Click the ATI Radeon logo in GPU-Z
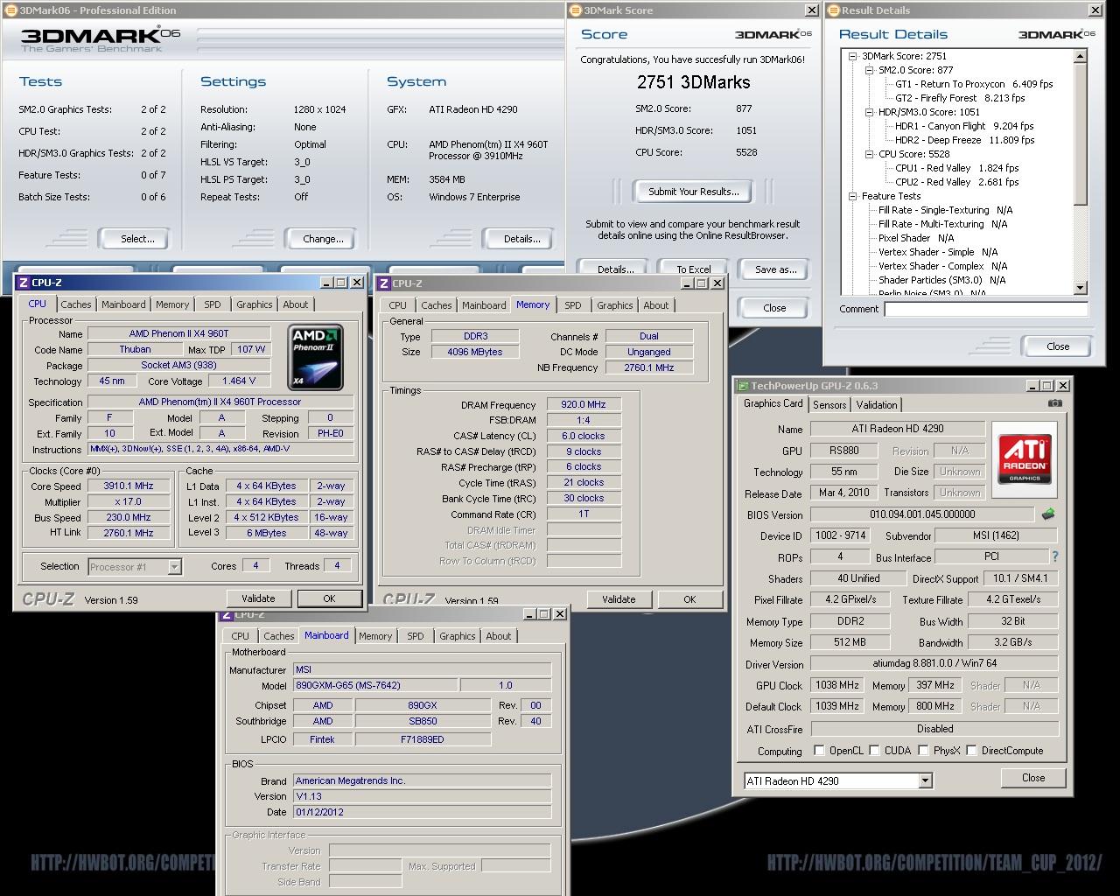Screen dimensions: 1120x896 (x=1024, y=458)
